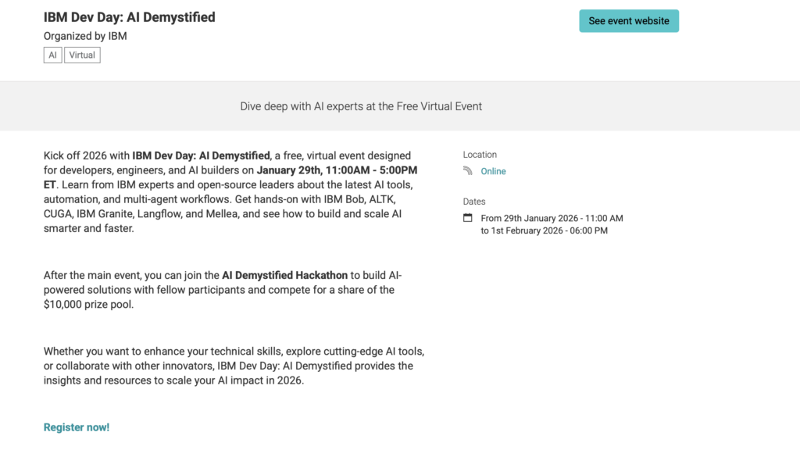Image resolution: width=800 pixels, height=450 pixels.
Task: Click the bold AI Demystified Hackathon text
Action: coord(284,275)
